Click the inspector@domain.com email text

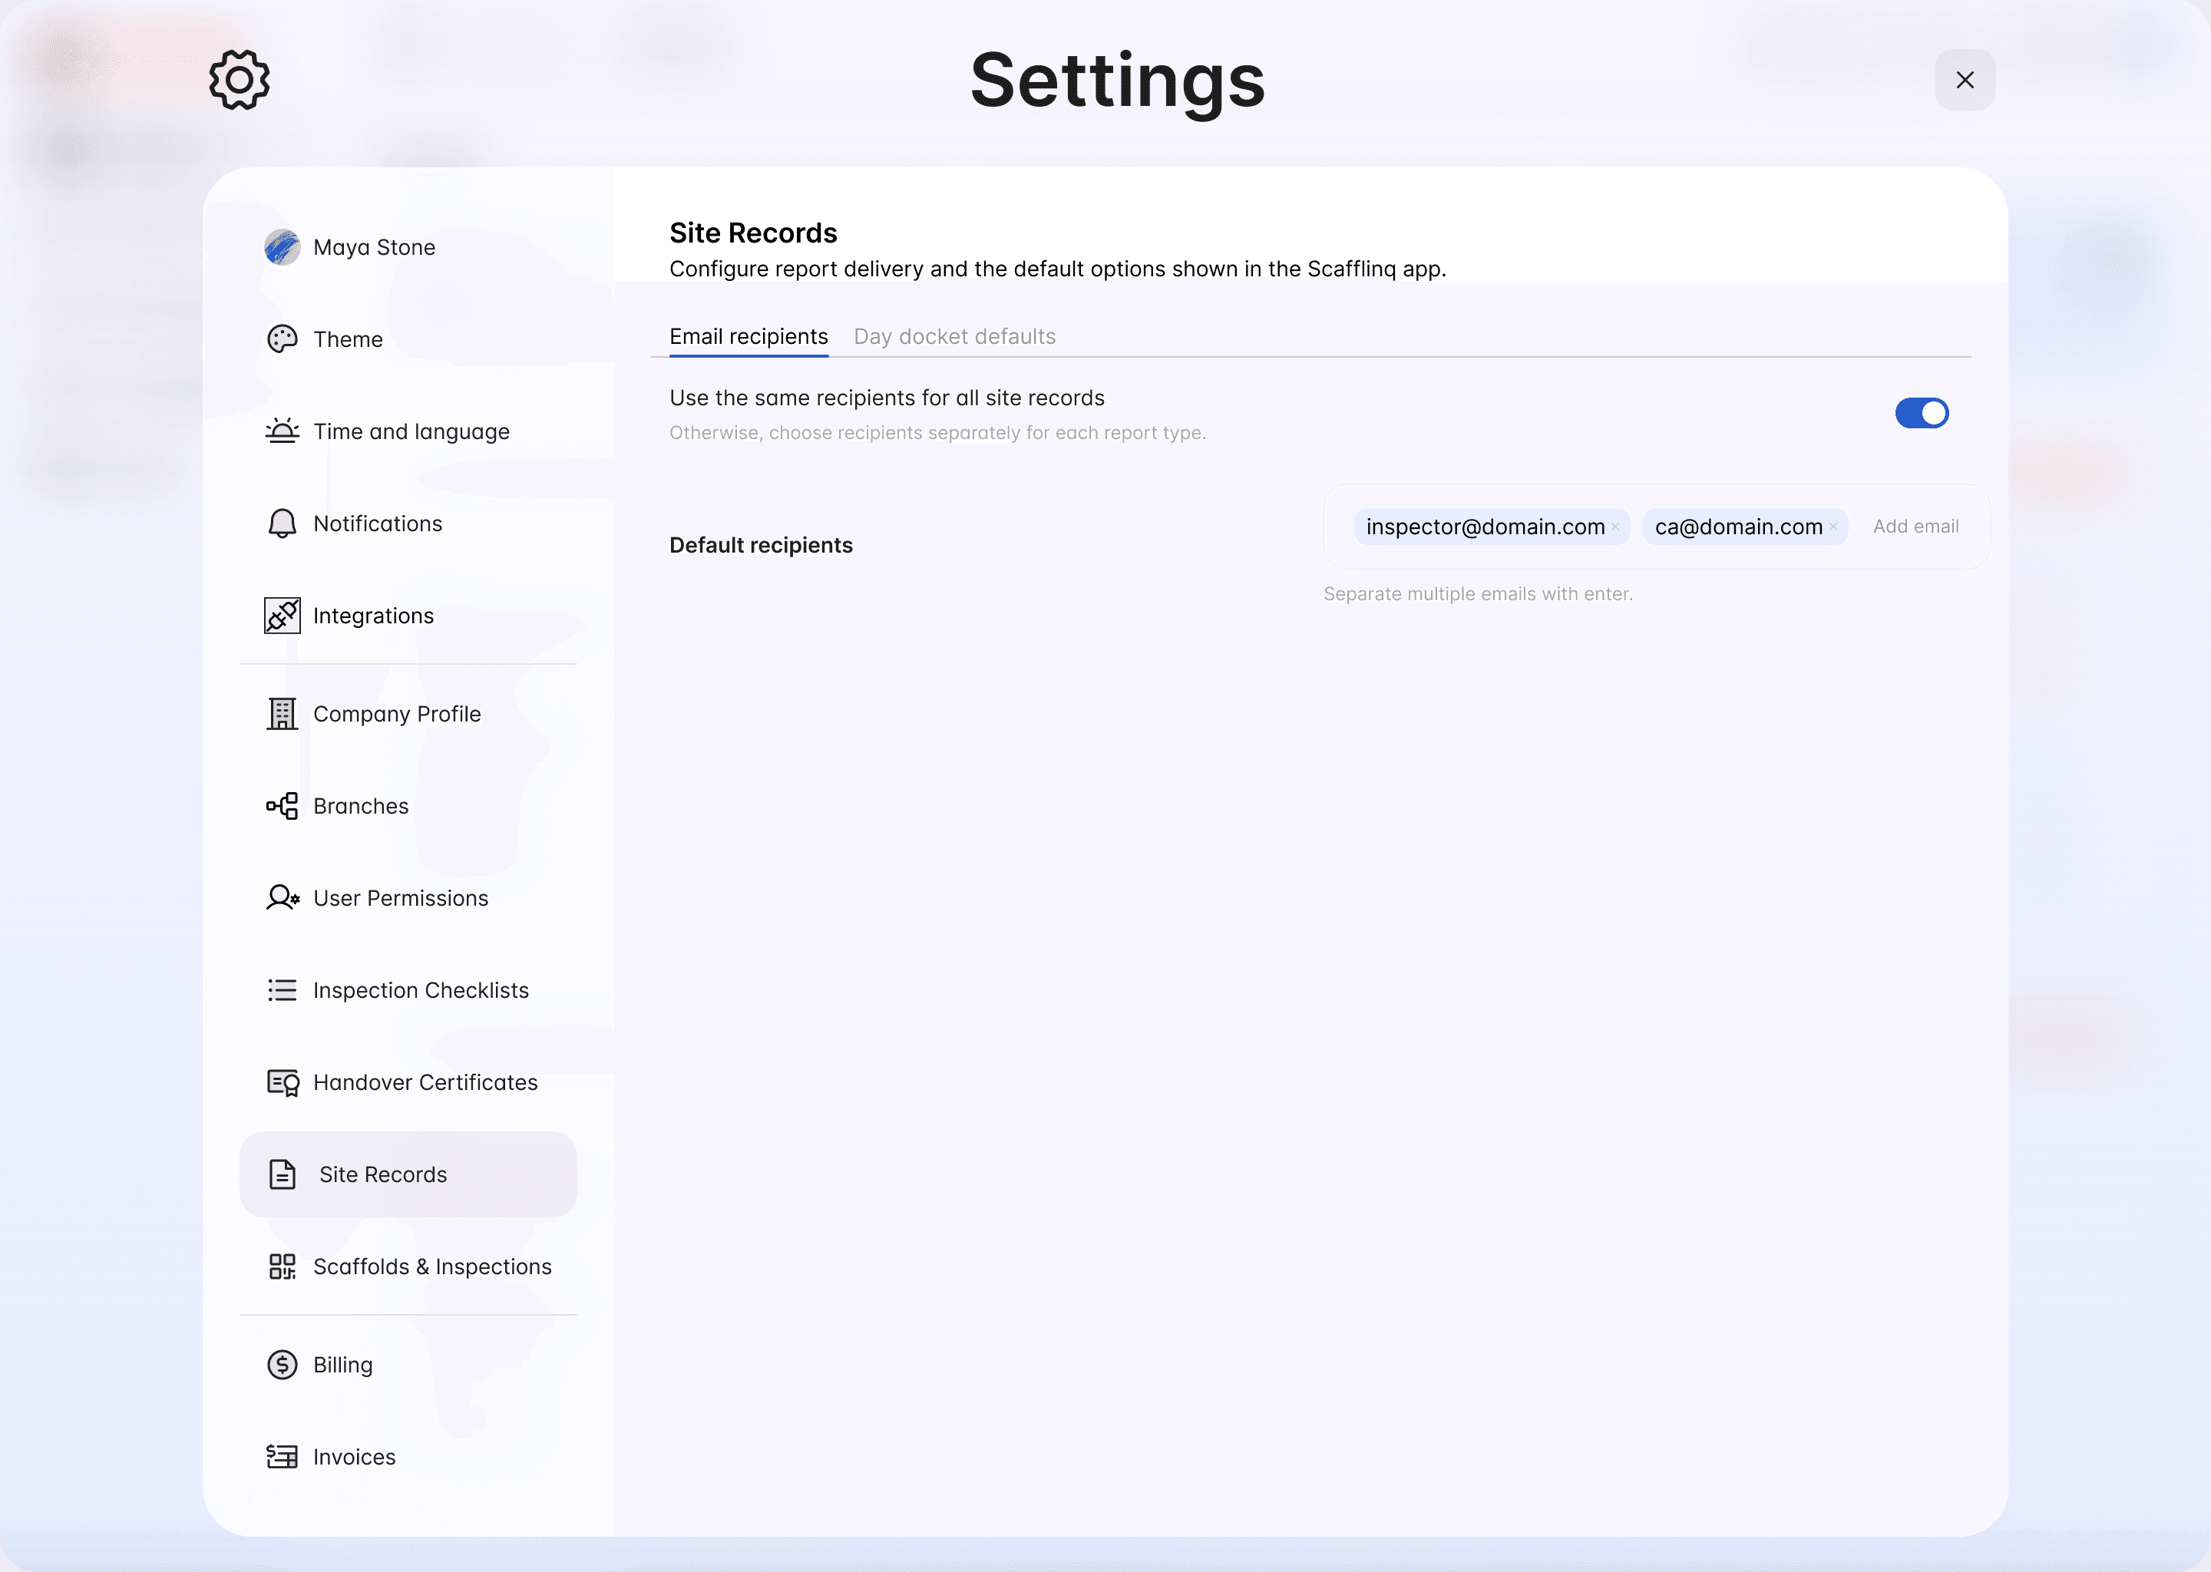point(1485,527)
